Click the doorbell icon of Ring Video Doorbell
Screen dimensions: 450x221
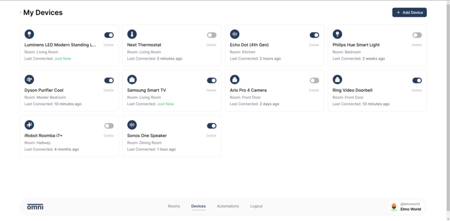click(337, 80)
